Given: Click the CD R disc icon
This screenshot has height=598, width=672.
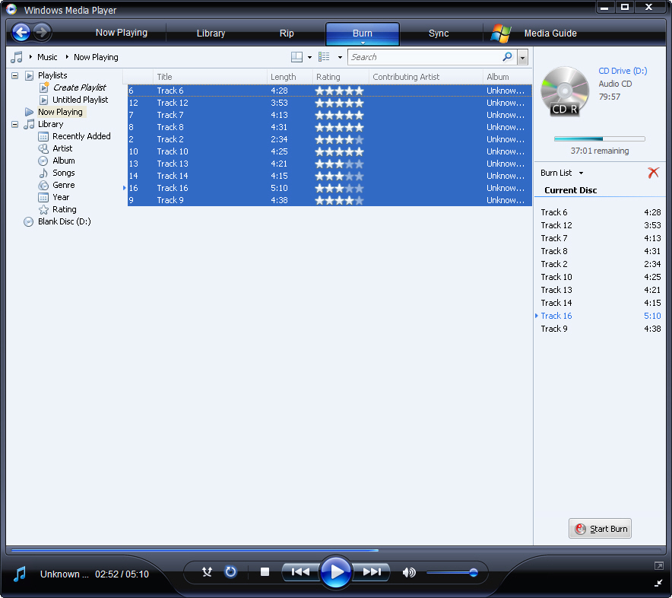Looking at the screenshot, I should pos(565,91).
